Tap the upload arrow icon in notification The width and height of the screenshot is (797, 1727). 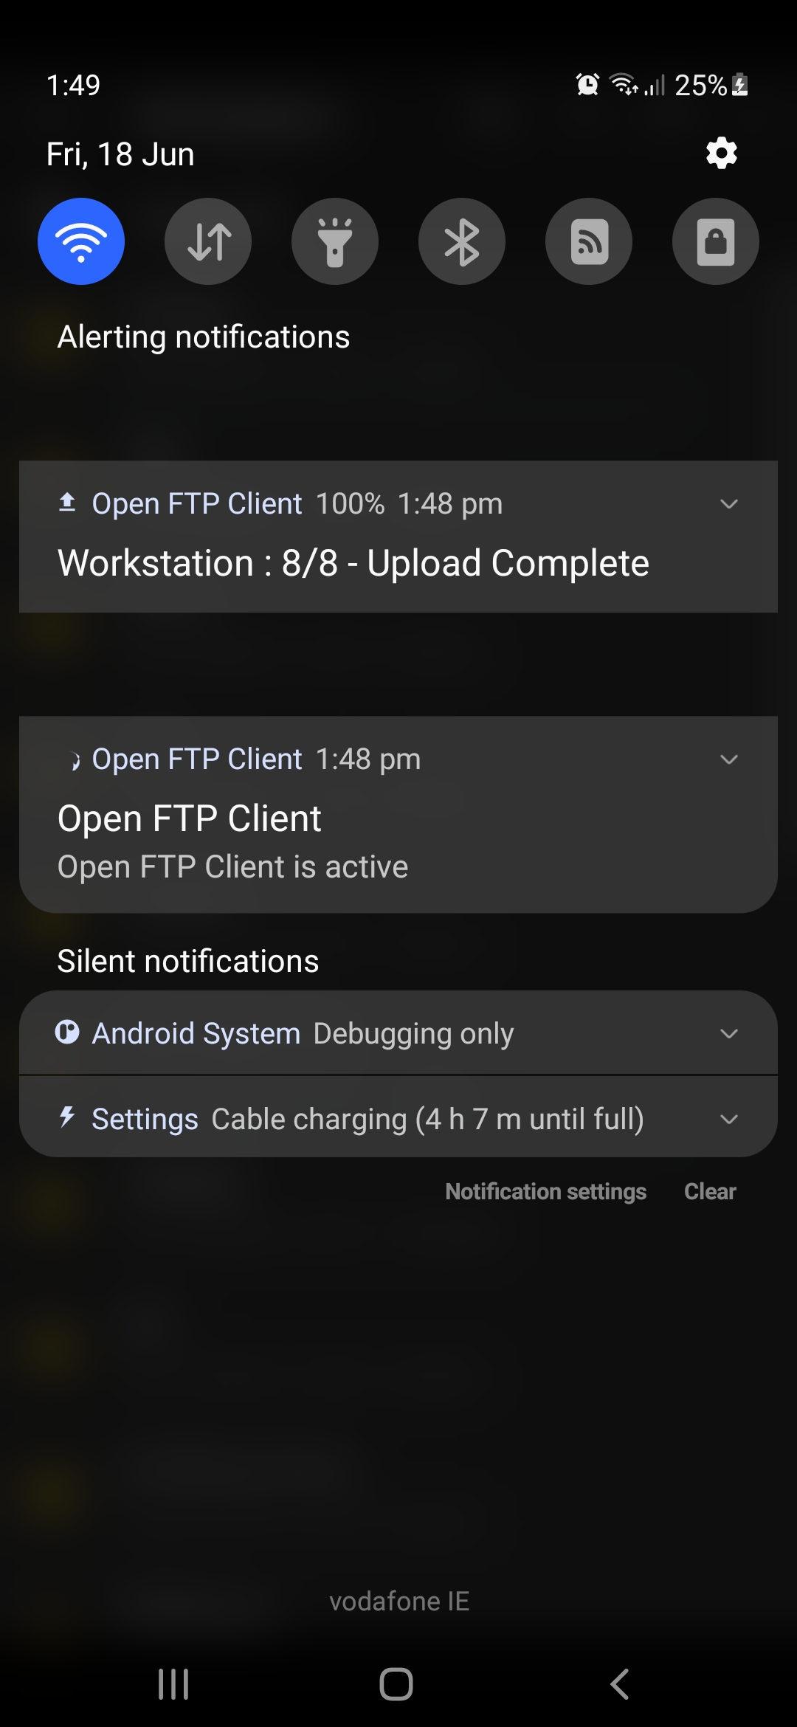pyautogui.click(x=67, y=503)
